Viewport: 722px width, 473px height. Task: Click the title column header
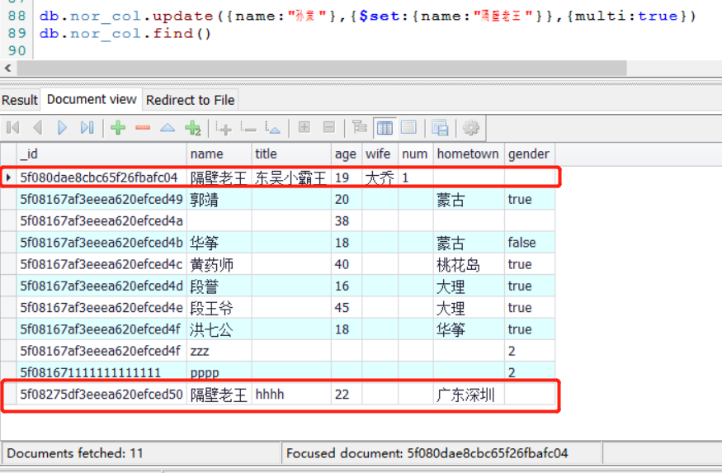tap(291, 154)
